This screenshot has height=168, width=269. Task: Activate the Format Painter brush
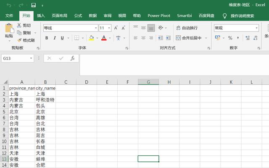click(x=19, y=40)
